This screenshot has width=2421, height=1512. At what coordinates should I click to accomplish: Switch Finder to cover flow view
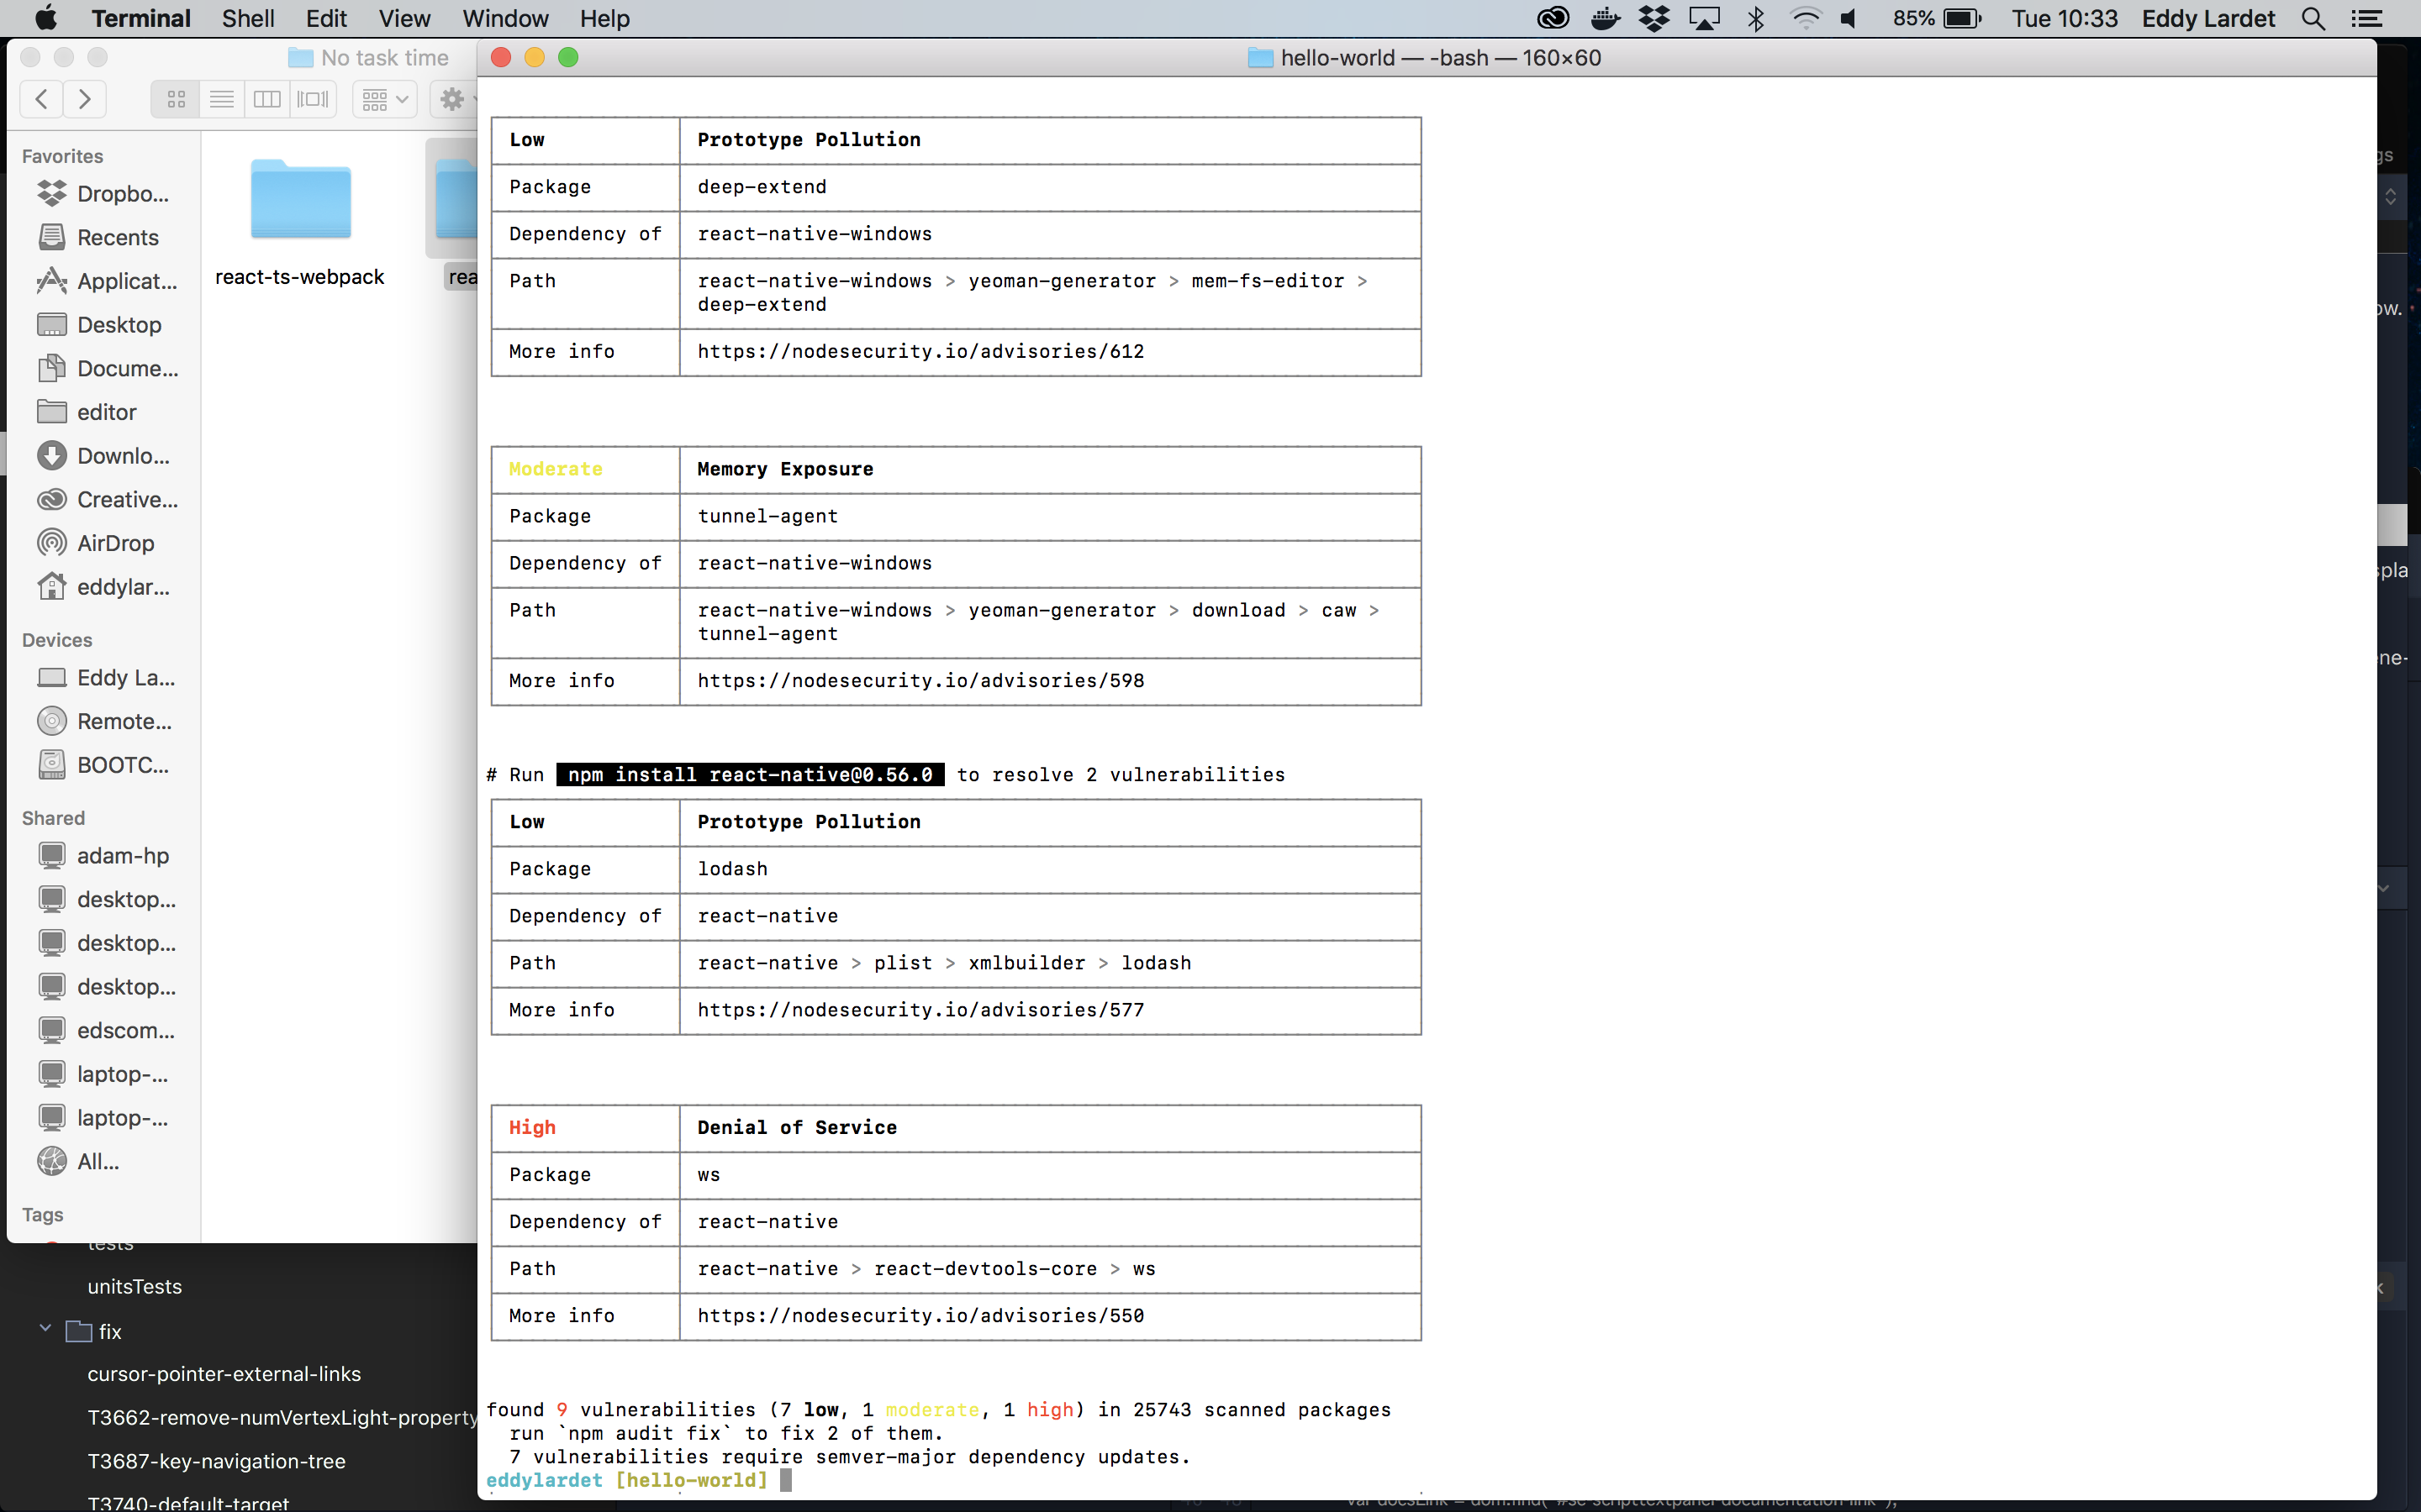(x=311, y=98)
